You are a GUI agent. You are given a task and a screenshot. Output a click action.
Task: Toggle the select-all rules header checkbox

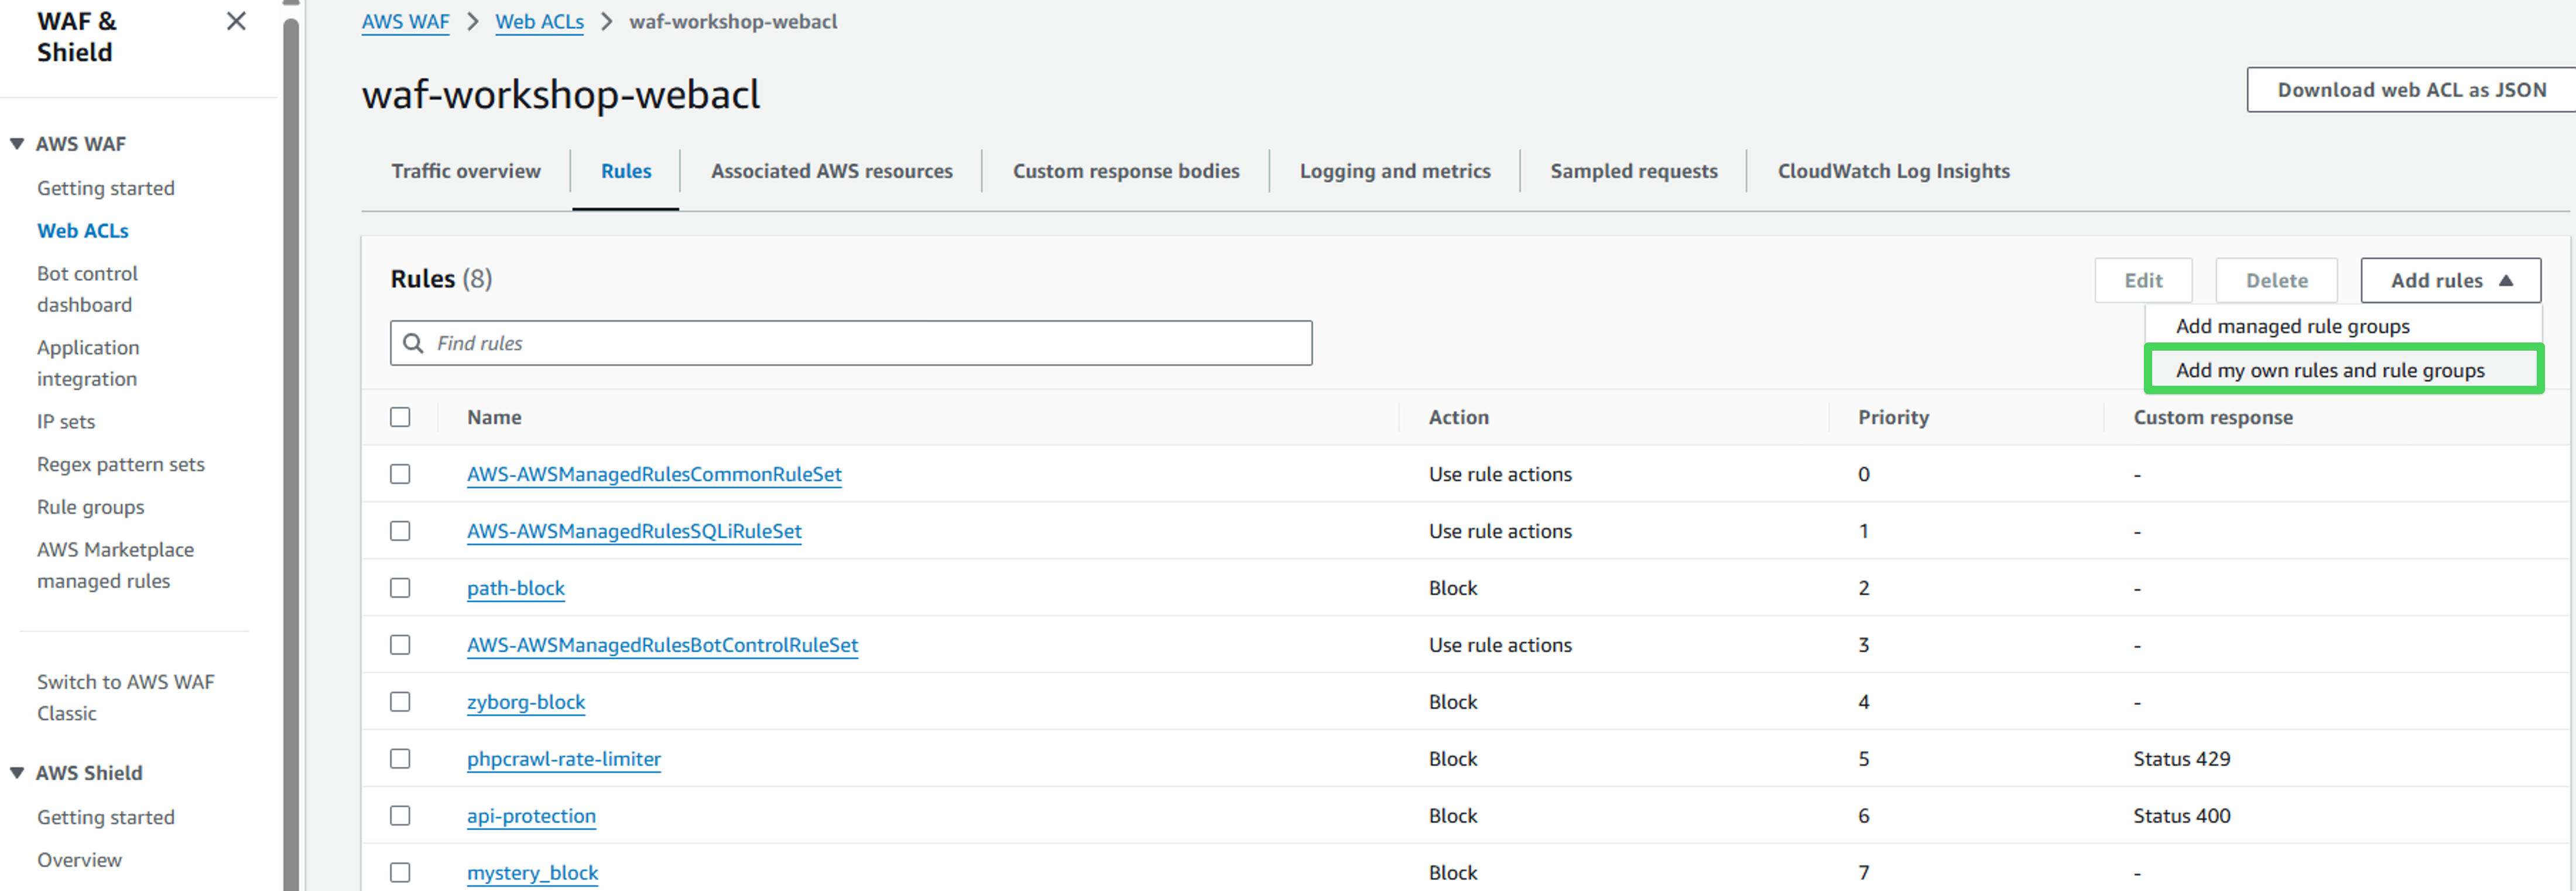pyautogui.click(x=400, y=417)
